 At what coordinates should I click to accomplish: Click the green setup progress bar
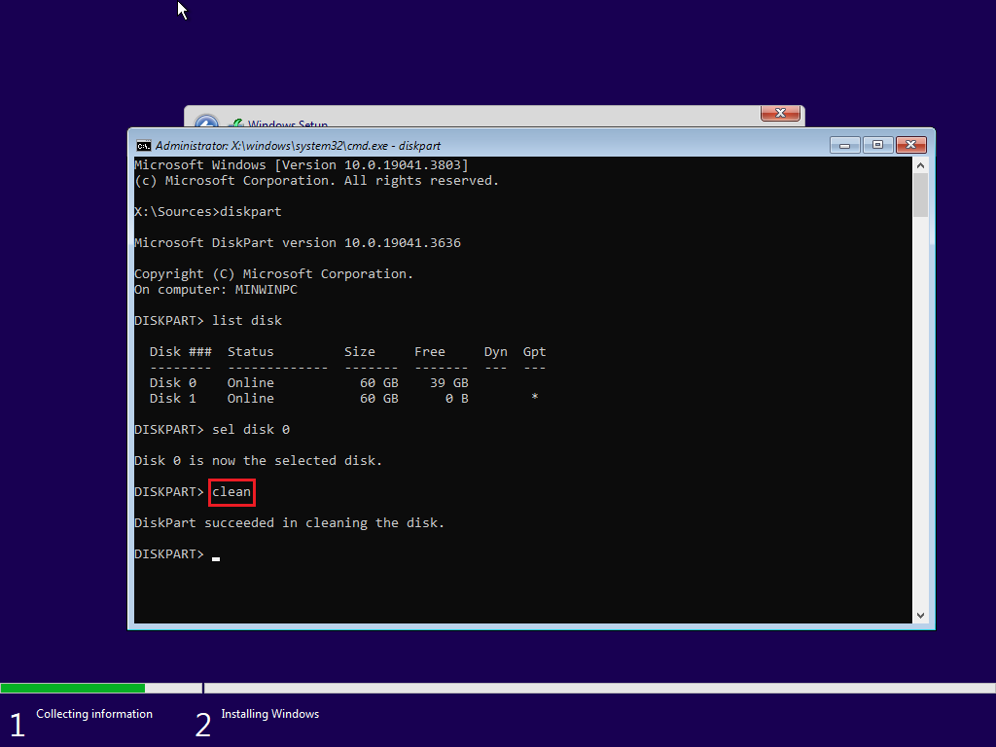pyautogui.click(x=72, y=688)
